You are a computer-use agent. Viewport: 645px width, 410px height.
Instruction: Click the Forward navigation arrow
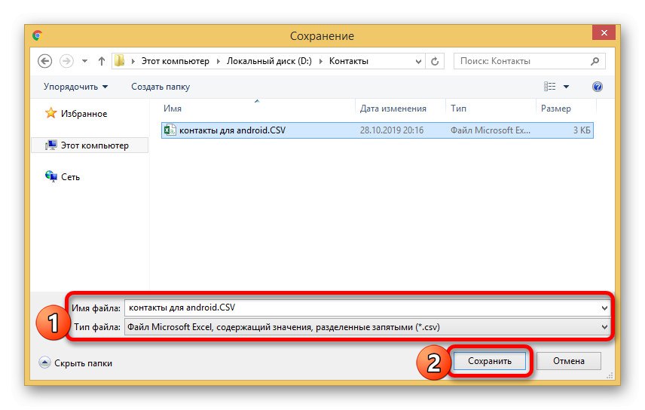[66, 61]
